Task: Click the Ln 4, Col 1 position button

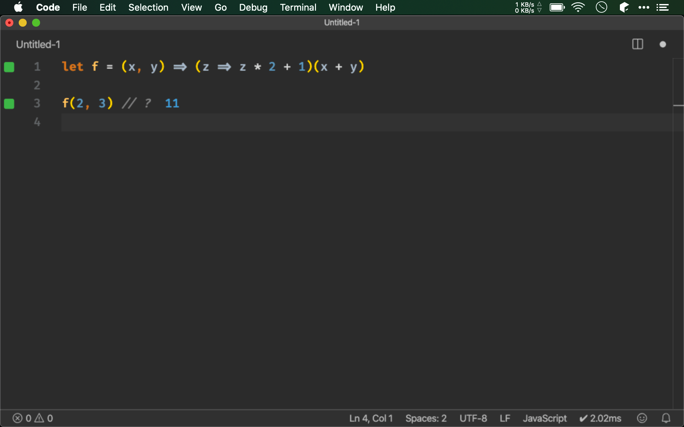Action: (x=371, y=418)
